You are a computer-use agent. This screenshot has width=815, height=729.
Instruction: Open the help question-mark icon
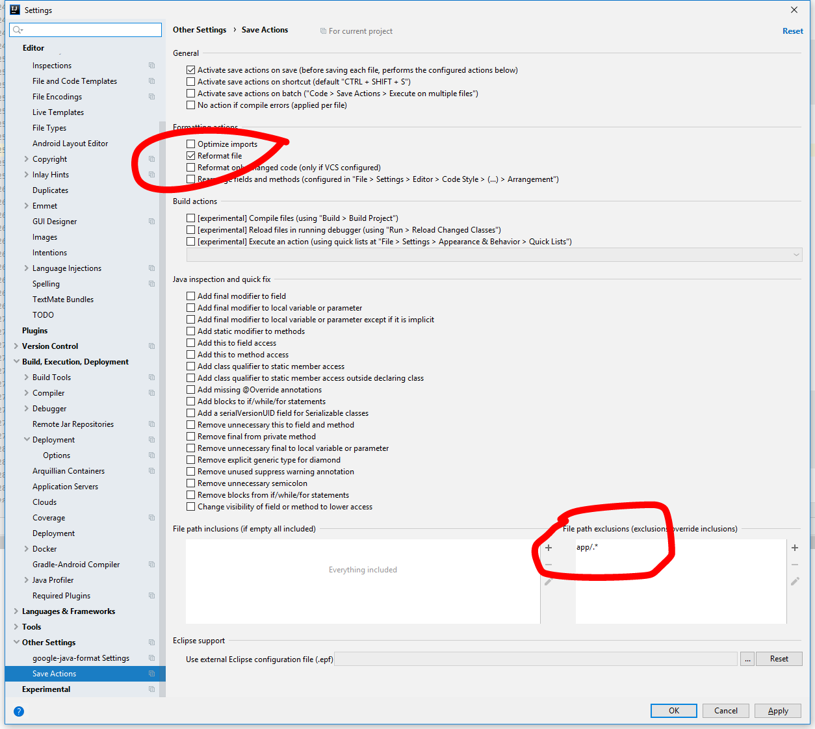tap(18, 711)
